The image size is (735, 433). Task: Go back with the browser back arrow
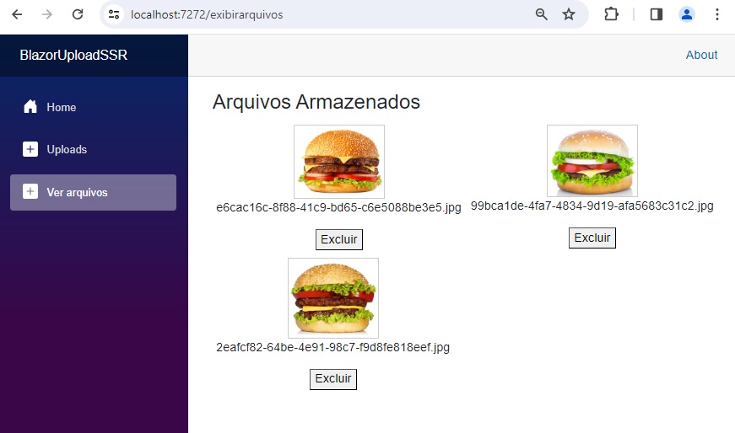(17, 14)
